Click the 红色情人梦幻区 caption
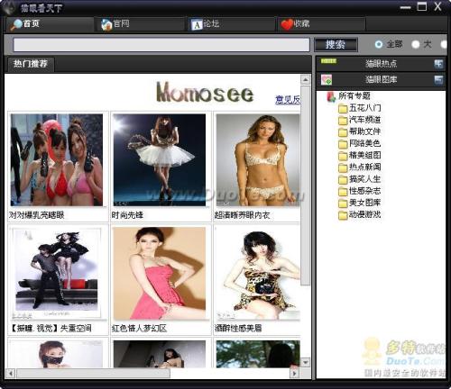The width and height of the screenshot is (451, 389). coord(139,328)
